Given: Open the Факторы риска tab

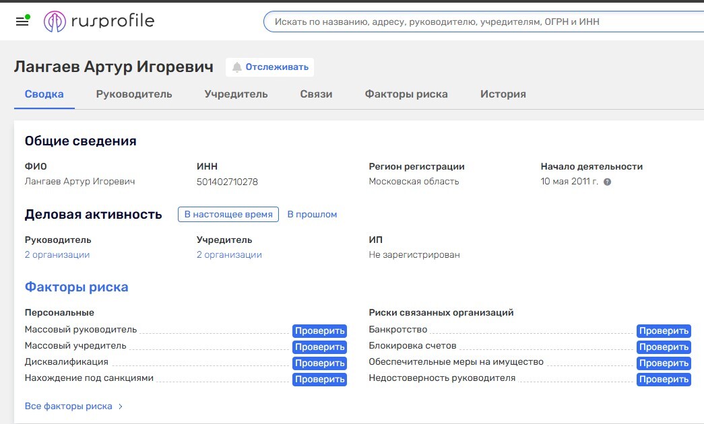Looking at the screenshot, I should [406, 94].
